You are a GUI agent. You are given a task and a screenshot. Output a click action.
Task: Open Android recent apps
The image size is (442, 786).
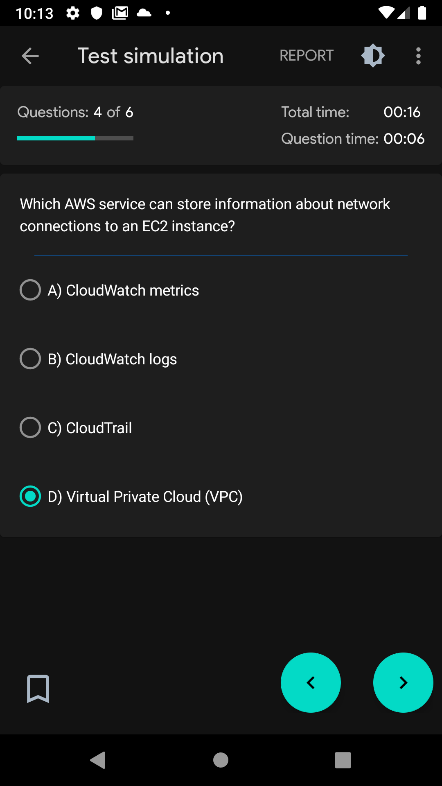[343, 760]
